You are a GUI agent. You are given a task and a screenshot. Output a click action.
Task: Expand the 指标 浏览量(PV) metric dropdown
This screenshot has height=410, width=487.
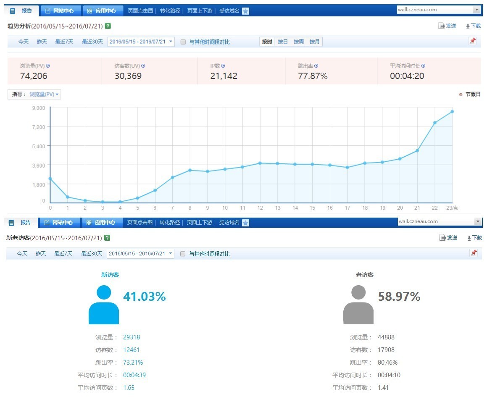click(44, 95)
